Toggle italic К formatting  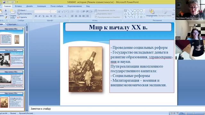pos(40,16)
